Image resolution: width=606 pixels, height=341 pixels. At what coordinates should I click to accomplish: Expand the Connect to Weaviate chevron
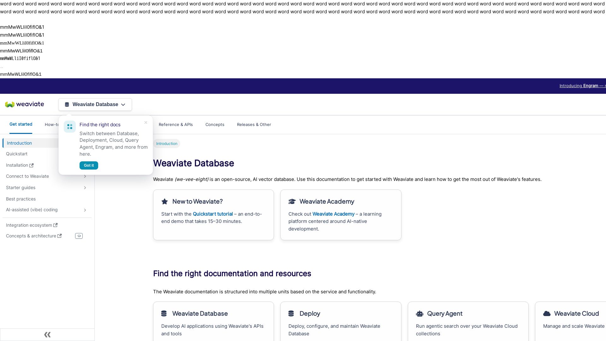point(85,176)
